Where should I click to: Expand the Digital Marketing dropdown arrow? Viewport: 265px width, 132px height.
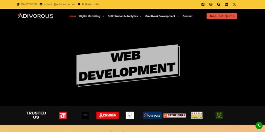(103, 16)
